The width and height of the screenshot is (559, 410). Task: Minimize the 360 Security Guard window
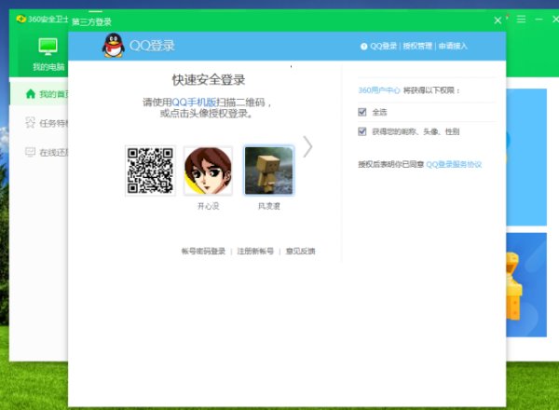539,20
